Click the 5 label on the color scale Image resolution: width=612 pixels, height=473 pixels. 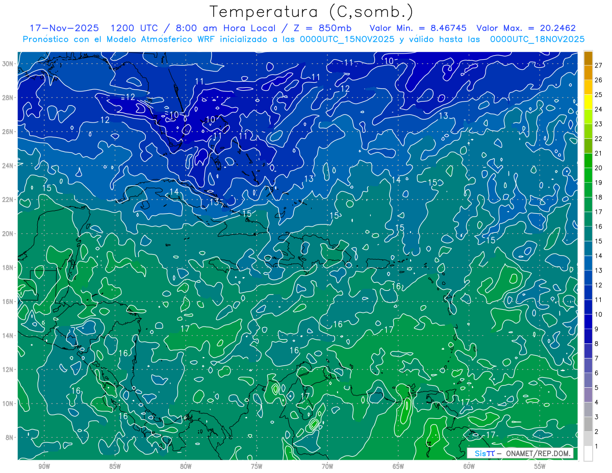(x=597, y=388)
